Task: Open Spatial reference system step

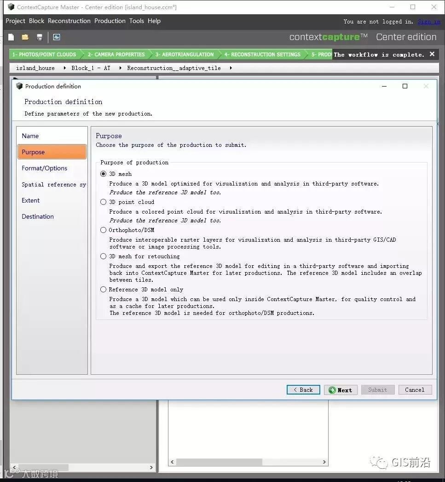Action: click(x=52, y=185)
